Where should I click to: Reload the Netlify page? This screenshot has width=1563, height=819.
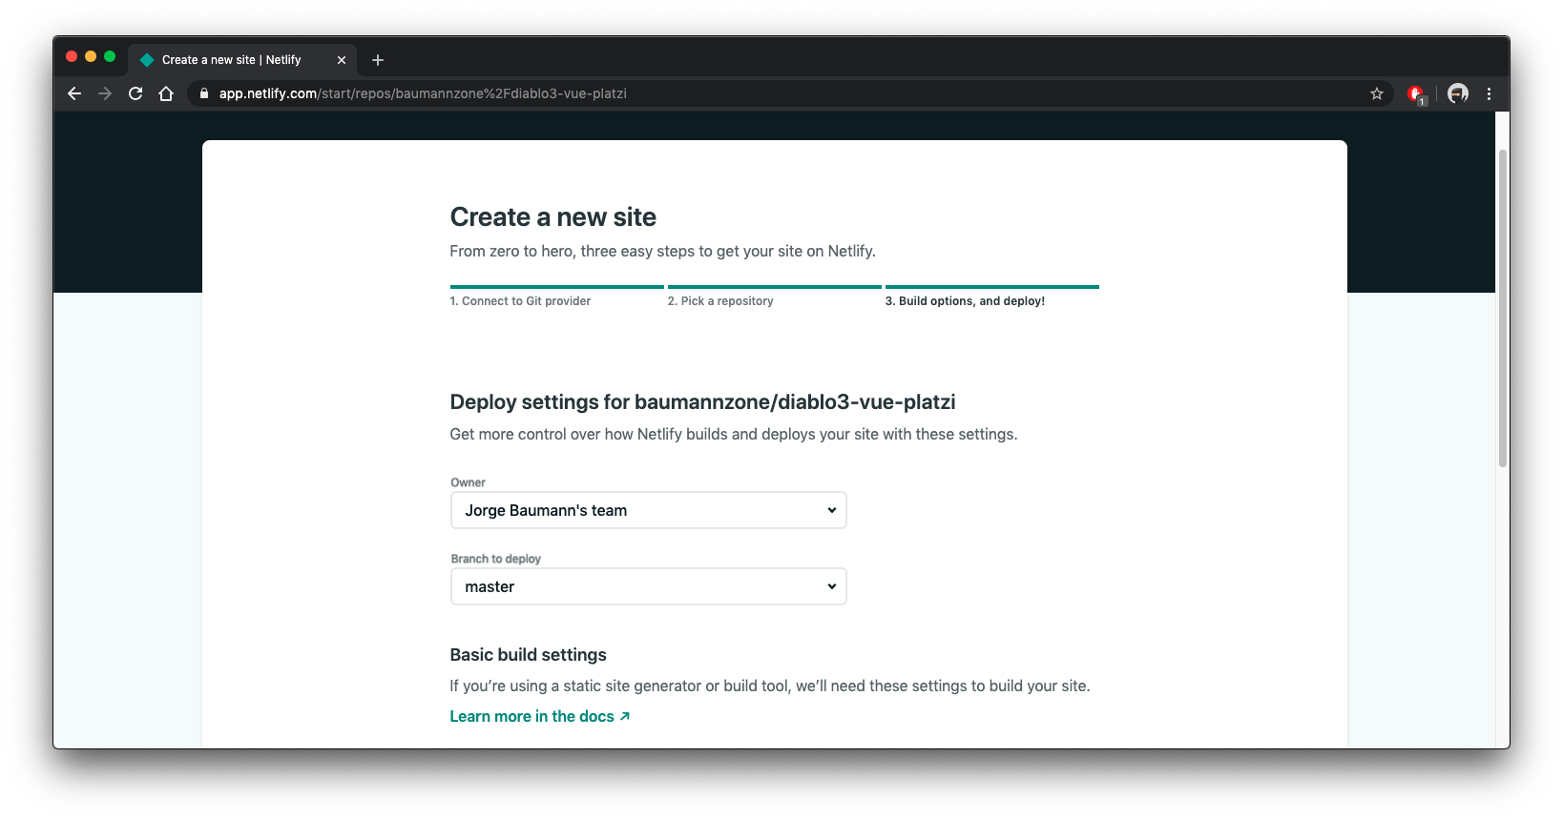pos(135,93)
